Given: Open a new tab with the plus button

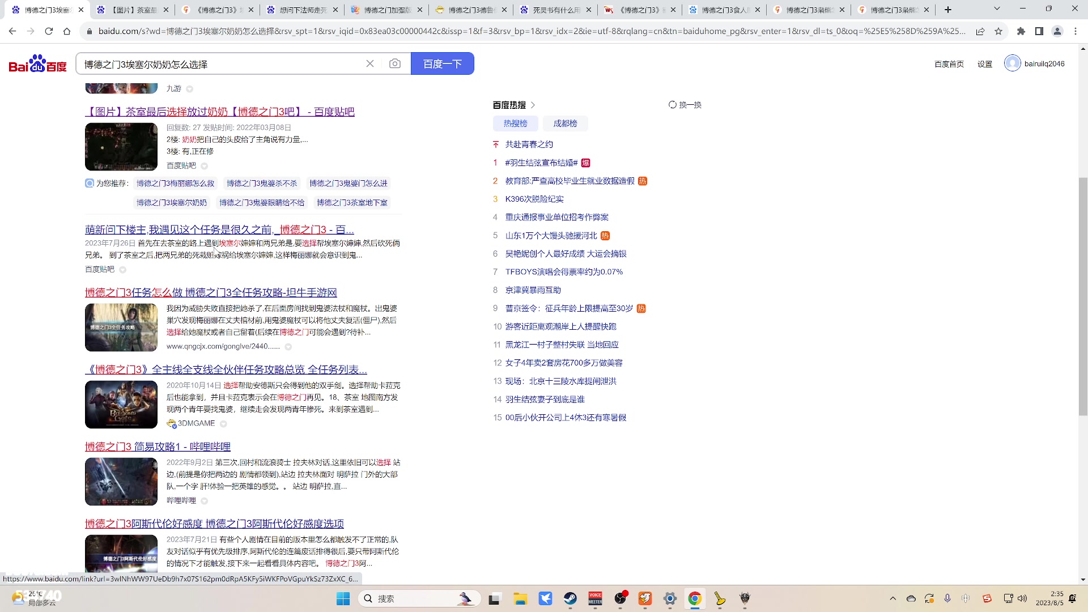Looking at the screenshot, I should (x=948, y=10).
